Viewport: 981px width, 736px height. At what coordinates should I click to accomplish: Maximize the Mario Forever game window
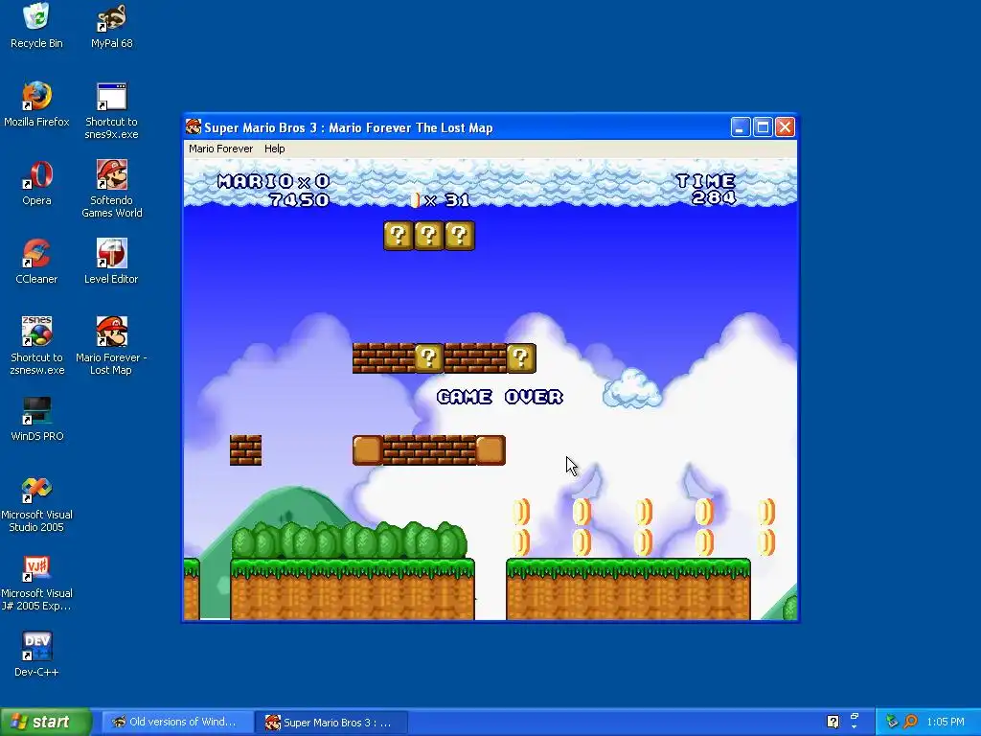tap(763, 127)
